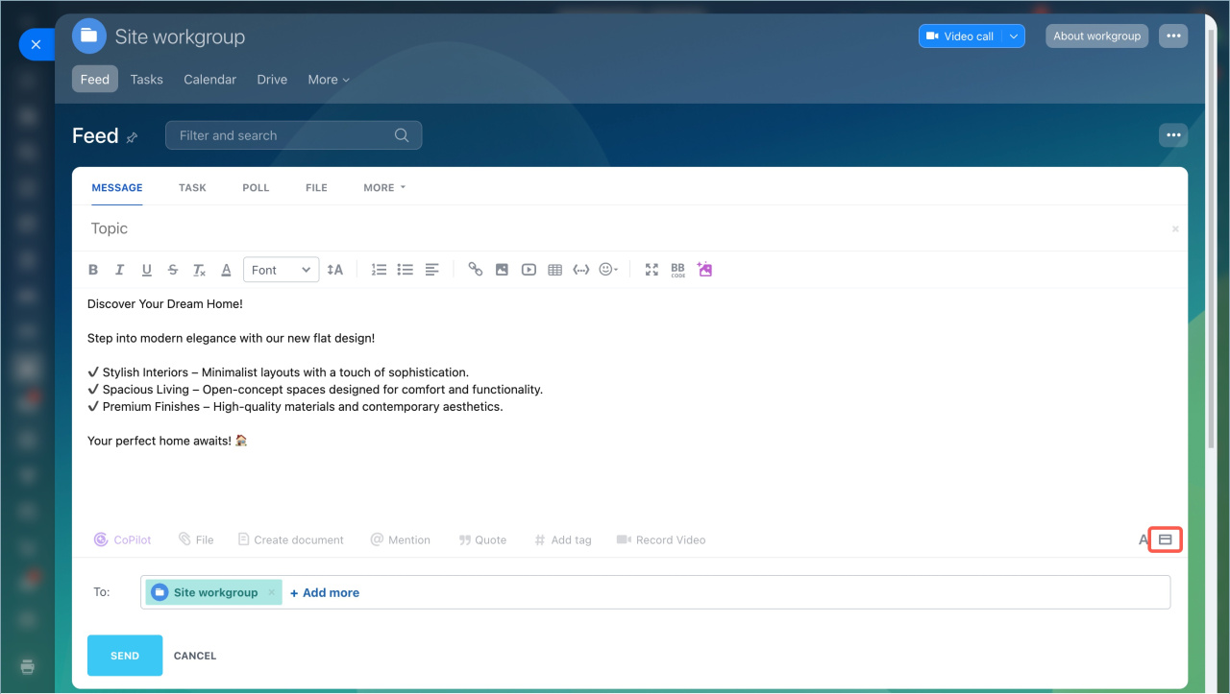Click Create document

pyautogui.click(x=290, y=539)
